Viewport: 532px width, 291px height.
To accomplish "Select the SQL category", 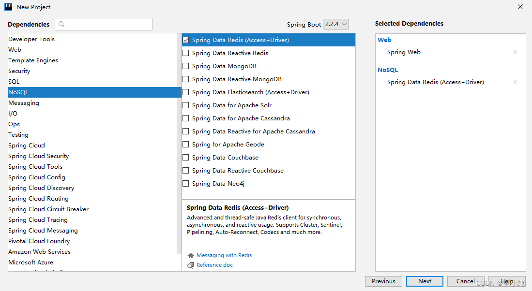I will click(14, 82).
